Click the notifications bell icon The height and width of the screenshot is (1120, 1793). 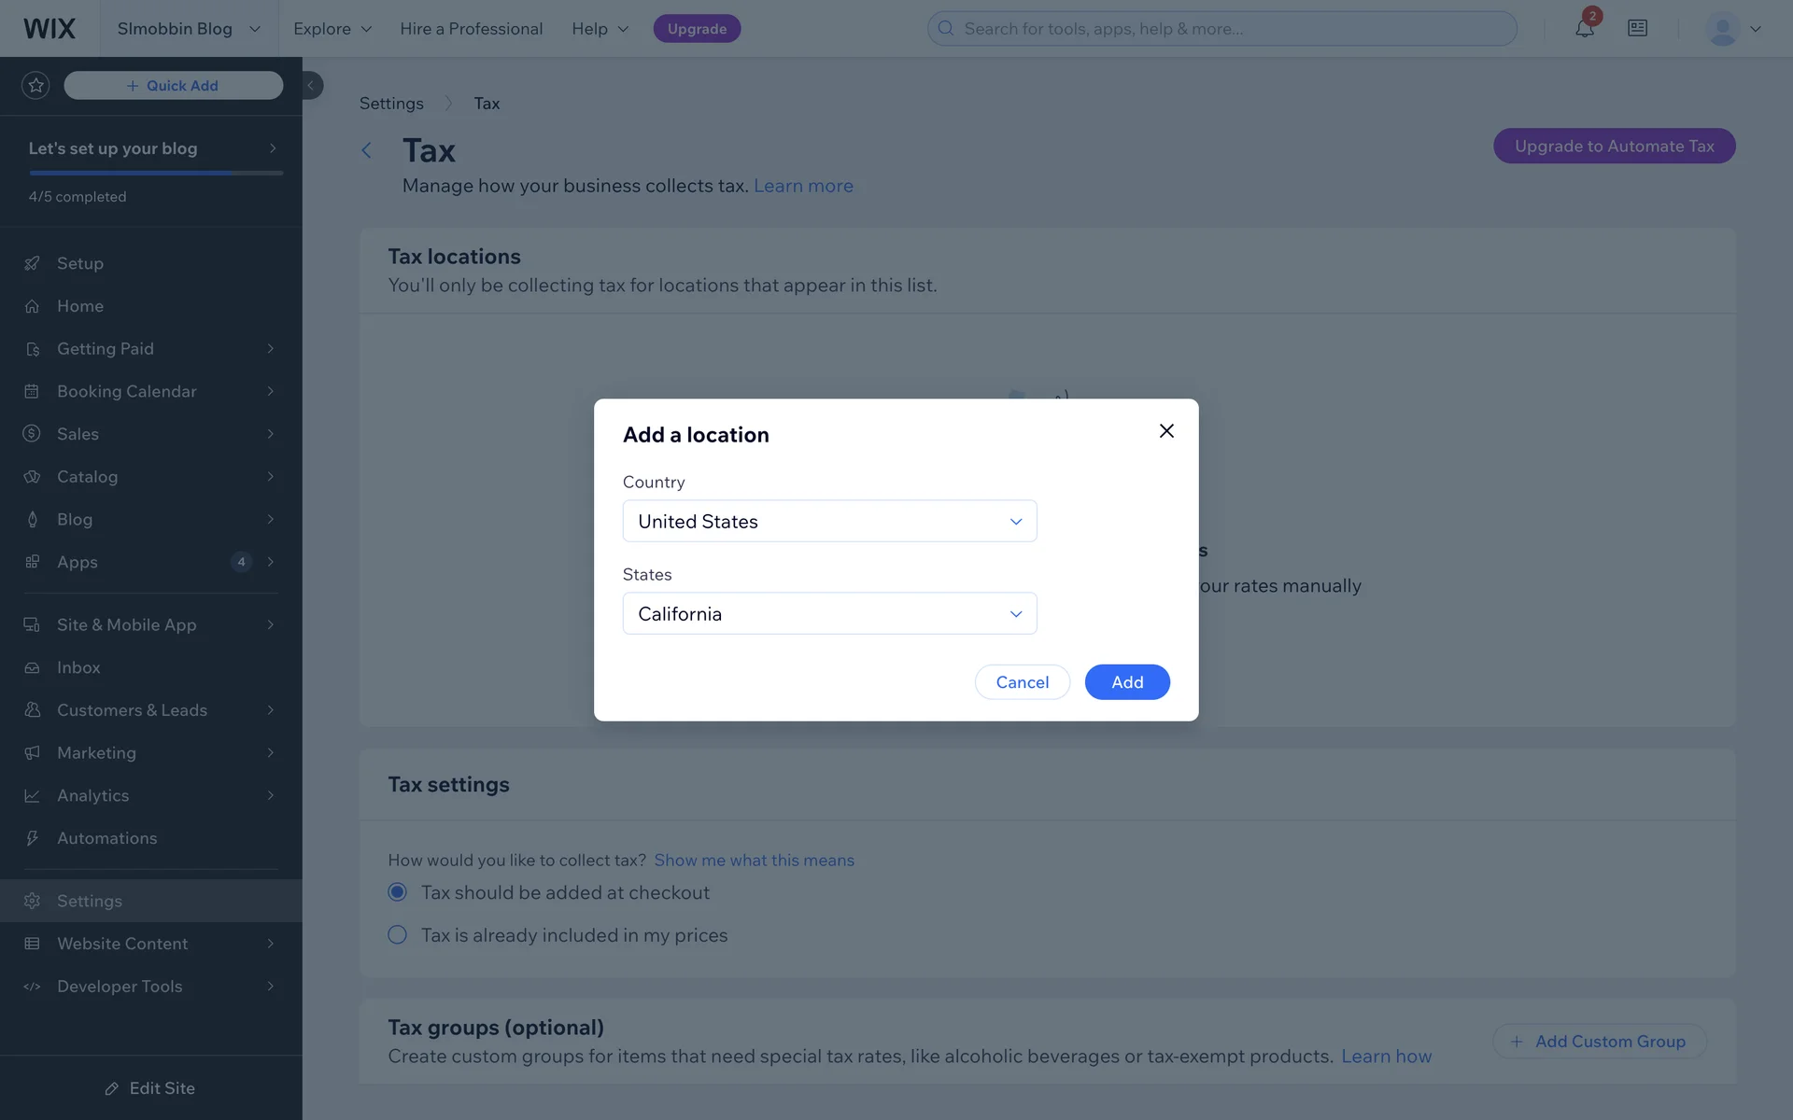(x=1584, y=29)
